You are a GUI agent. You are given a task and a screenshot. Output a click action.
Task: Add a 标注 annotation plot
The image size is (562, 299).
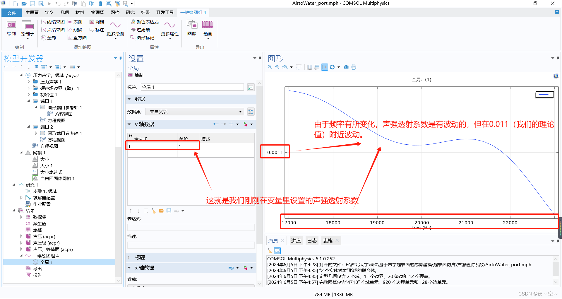(97, 30)
